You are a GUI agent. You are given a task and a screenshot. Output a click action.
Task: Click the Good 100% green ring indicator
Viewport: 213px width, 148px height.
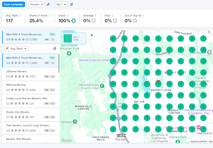(x=74, y=21)
